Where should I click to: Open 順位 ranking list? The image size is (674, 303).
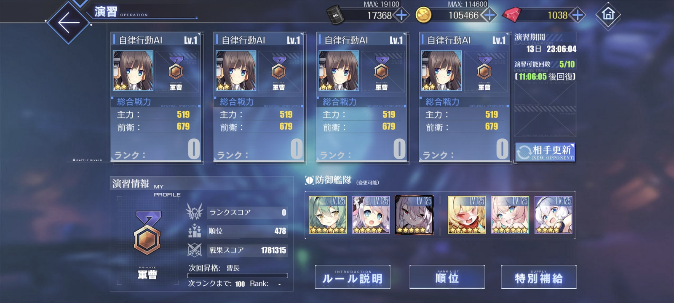pyautogui.click(x=447, y=277)
